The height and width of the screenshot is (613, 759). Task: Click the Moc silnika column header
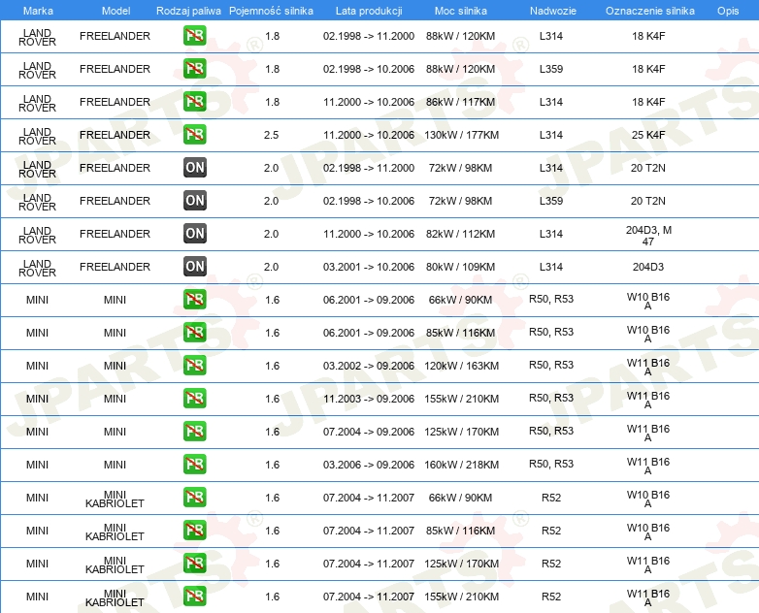460,11
